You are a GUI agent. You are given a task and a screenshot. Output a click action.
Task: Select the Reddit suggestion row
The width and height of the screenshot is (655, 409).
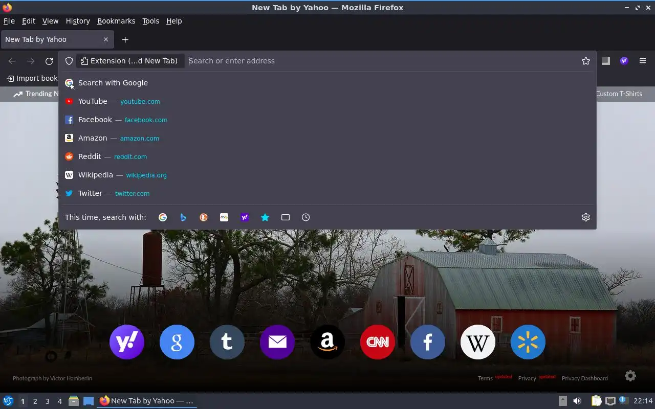[327, 156]
